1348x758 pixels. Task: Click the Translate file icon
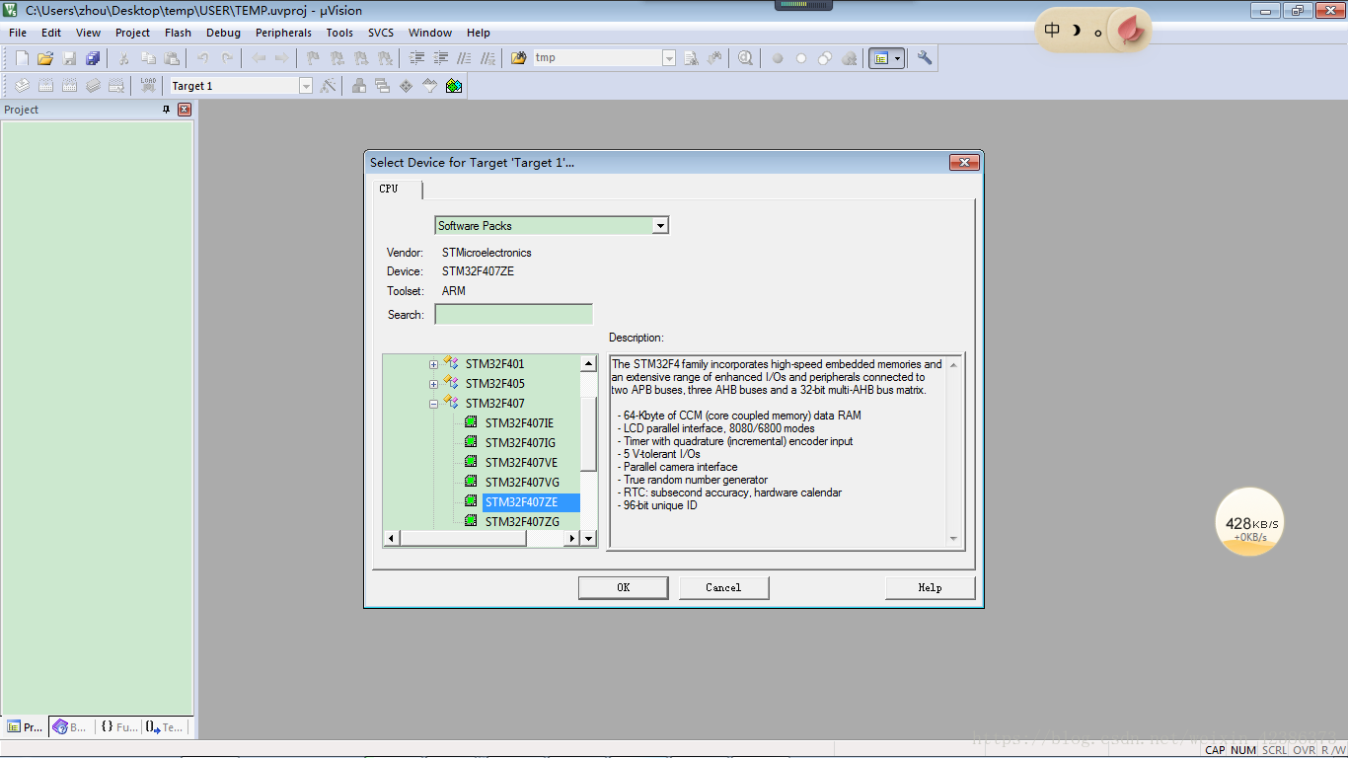click(x=22, y=86)
